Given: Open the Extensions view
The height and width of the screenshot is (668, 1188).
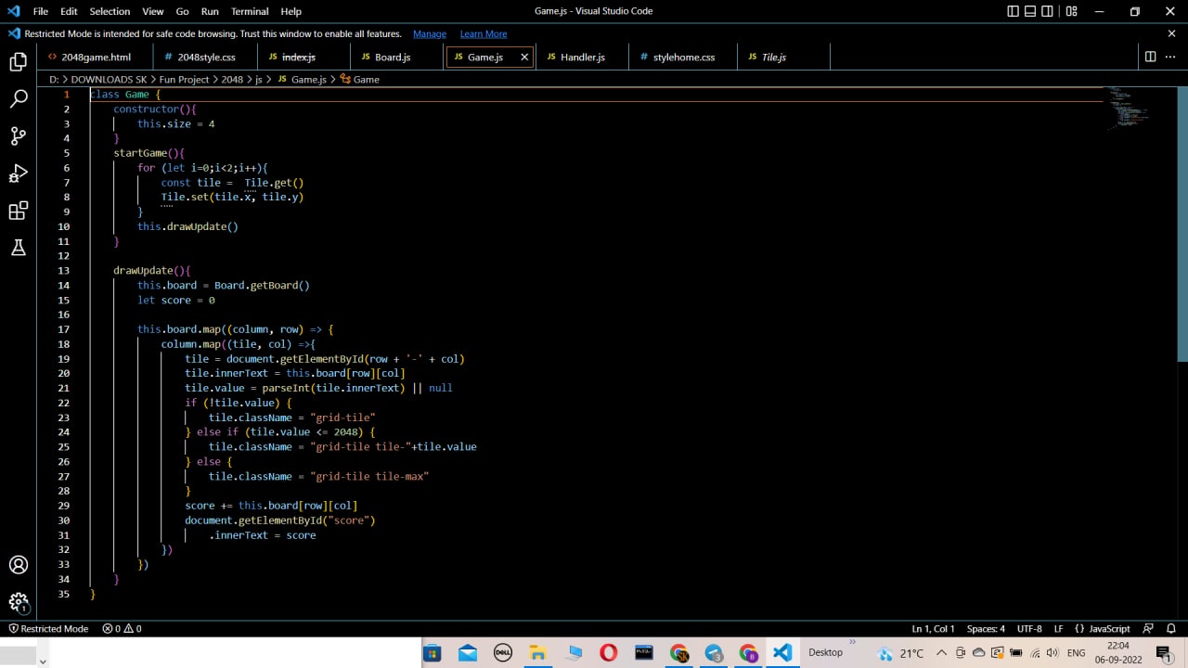Looking at the screenshot, I should [x=18, y=211].
